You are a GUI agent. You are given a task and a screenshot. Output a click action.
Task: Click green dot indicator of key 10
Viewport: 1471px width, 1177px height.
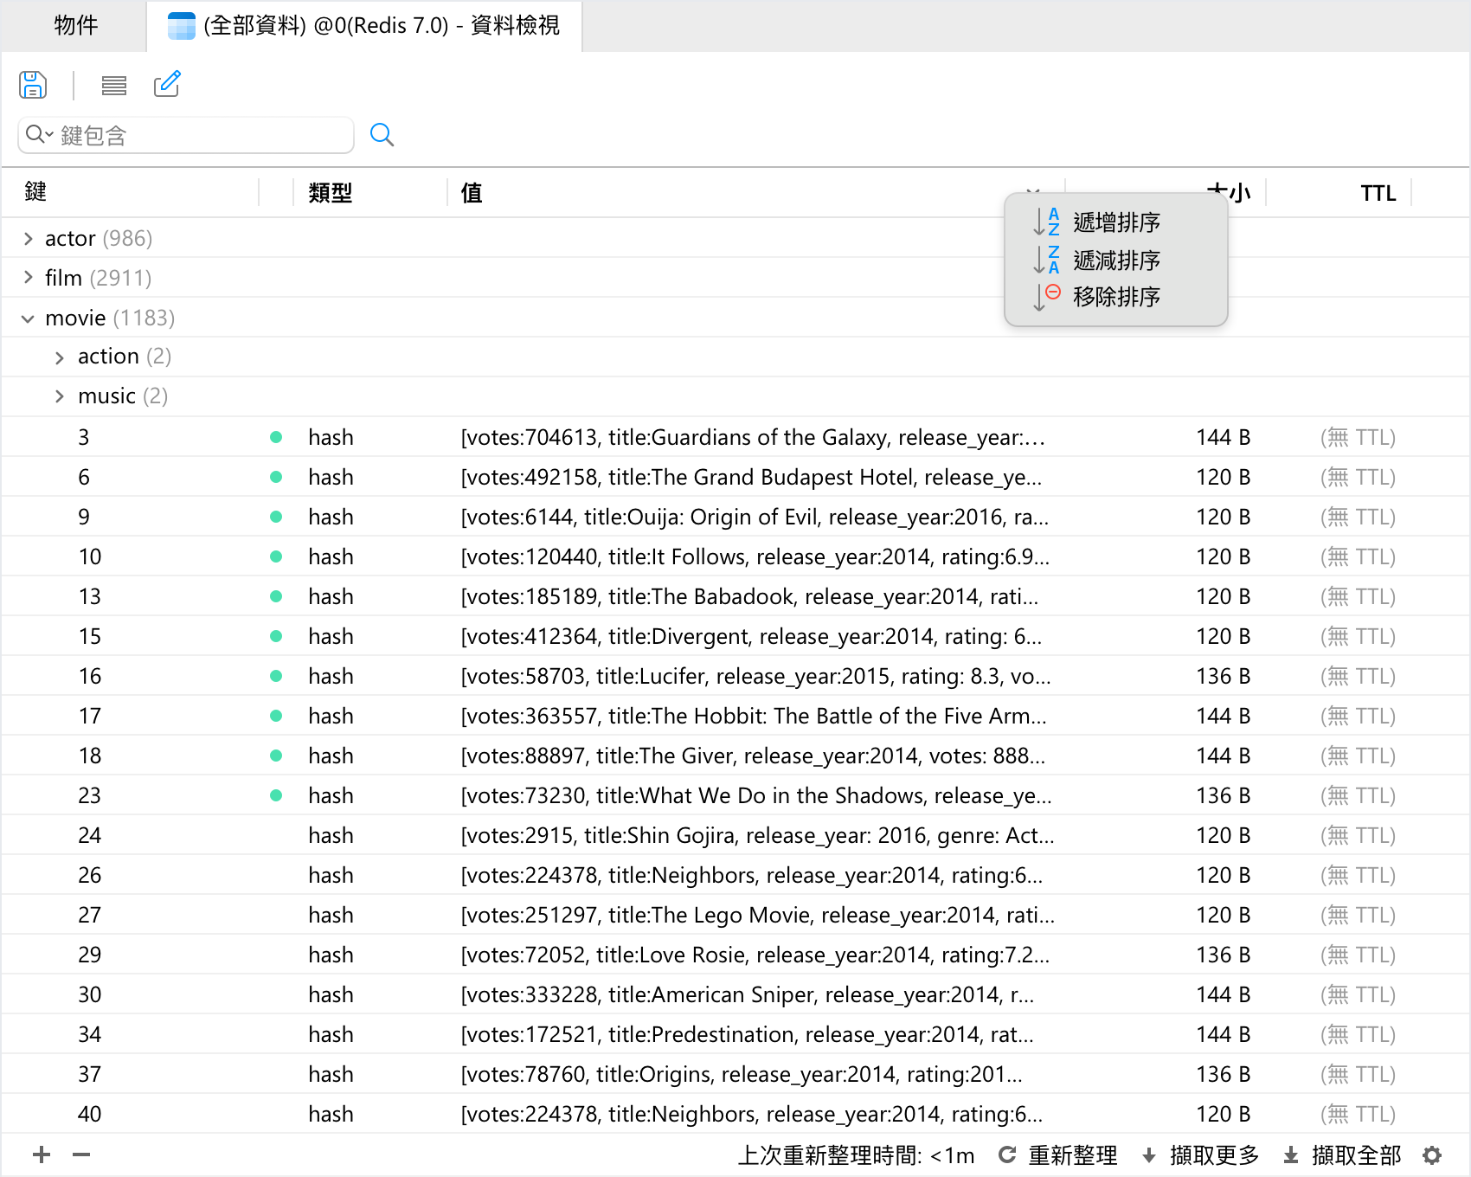point(276,556)
